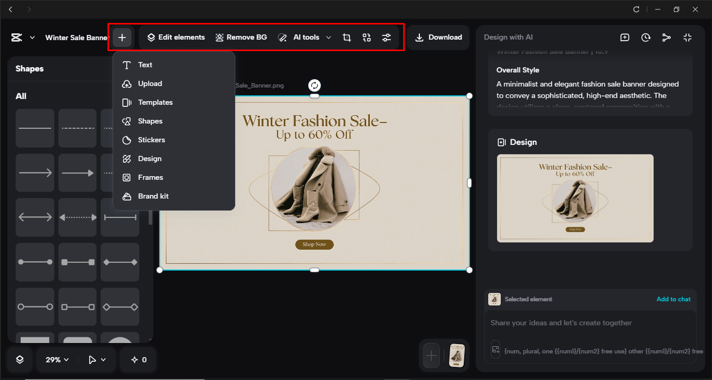Open the image adjustments sliders icon
712x380 pixels.
(387, 37)
